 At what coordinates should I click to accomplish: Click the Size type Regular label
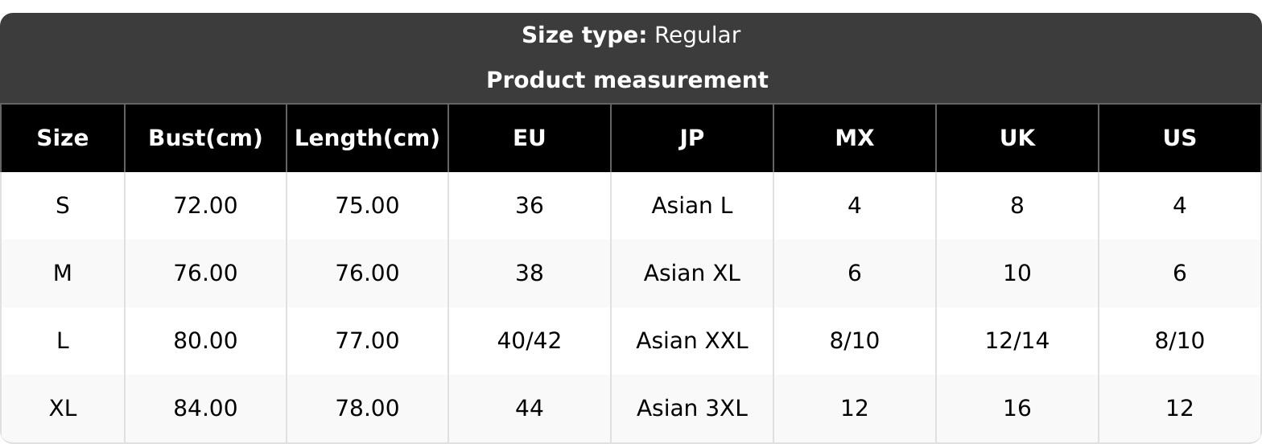[631, 35]
